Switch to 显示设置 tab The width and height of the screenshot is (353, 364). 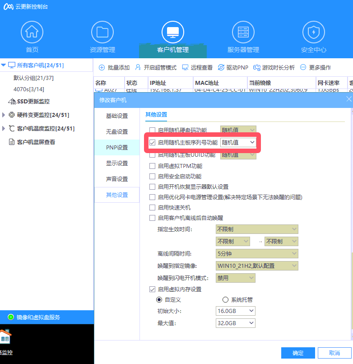(117, 163)
